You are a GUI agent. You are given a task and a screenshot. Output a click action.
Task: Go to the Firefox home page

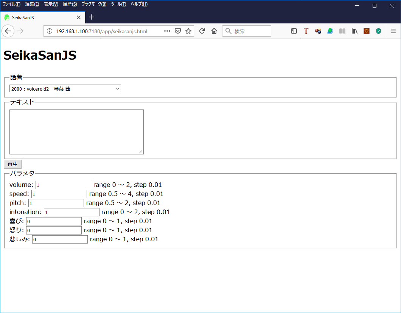(x=214, y=31)
